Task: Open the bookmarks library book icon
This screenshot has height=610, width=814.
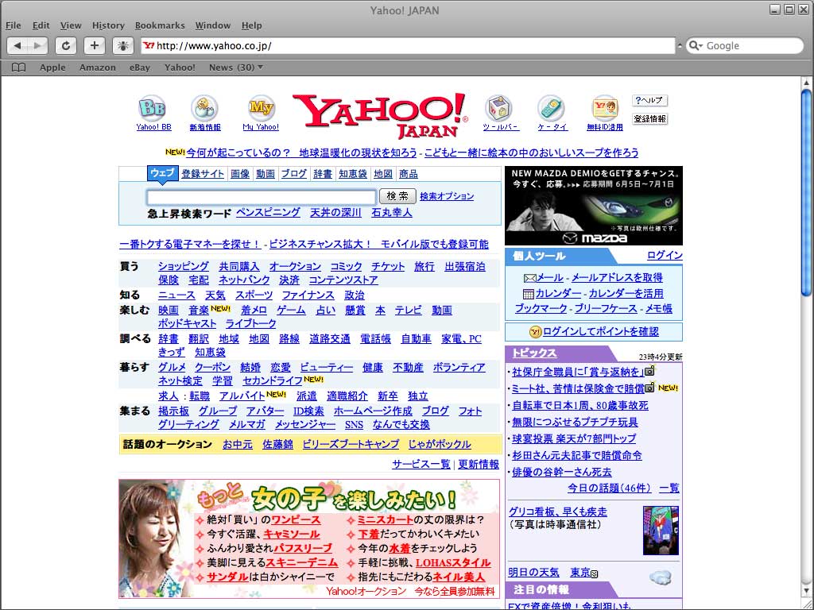Action: [x=19, y=68]
